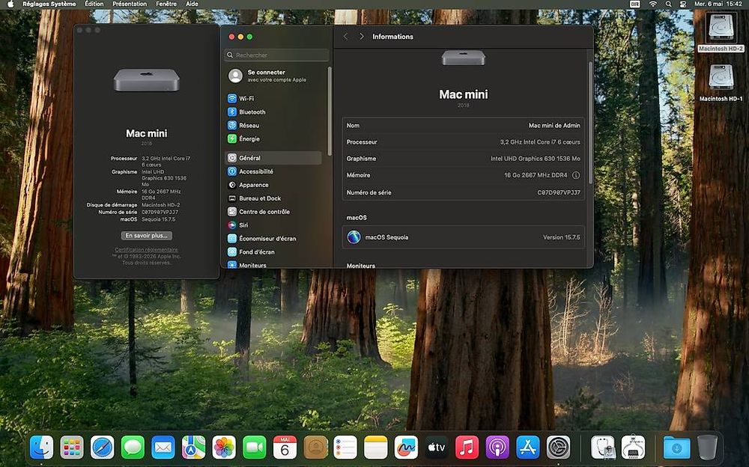Open Reminders from the Dock
This screenshot has height=467, width=749.
pos(345,448)
